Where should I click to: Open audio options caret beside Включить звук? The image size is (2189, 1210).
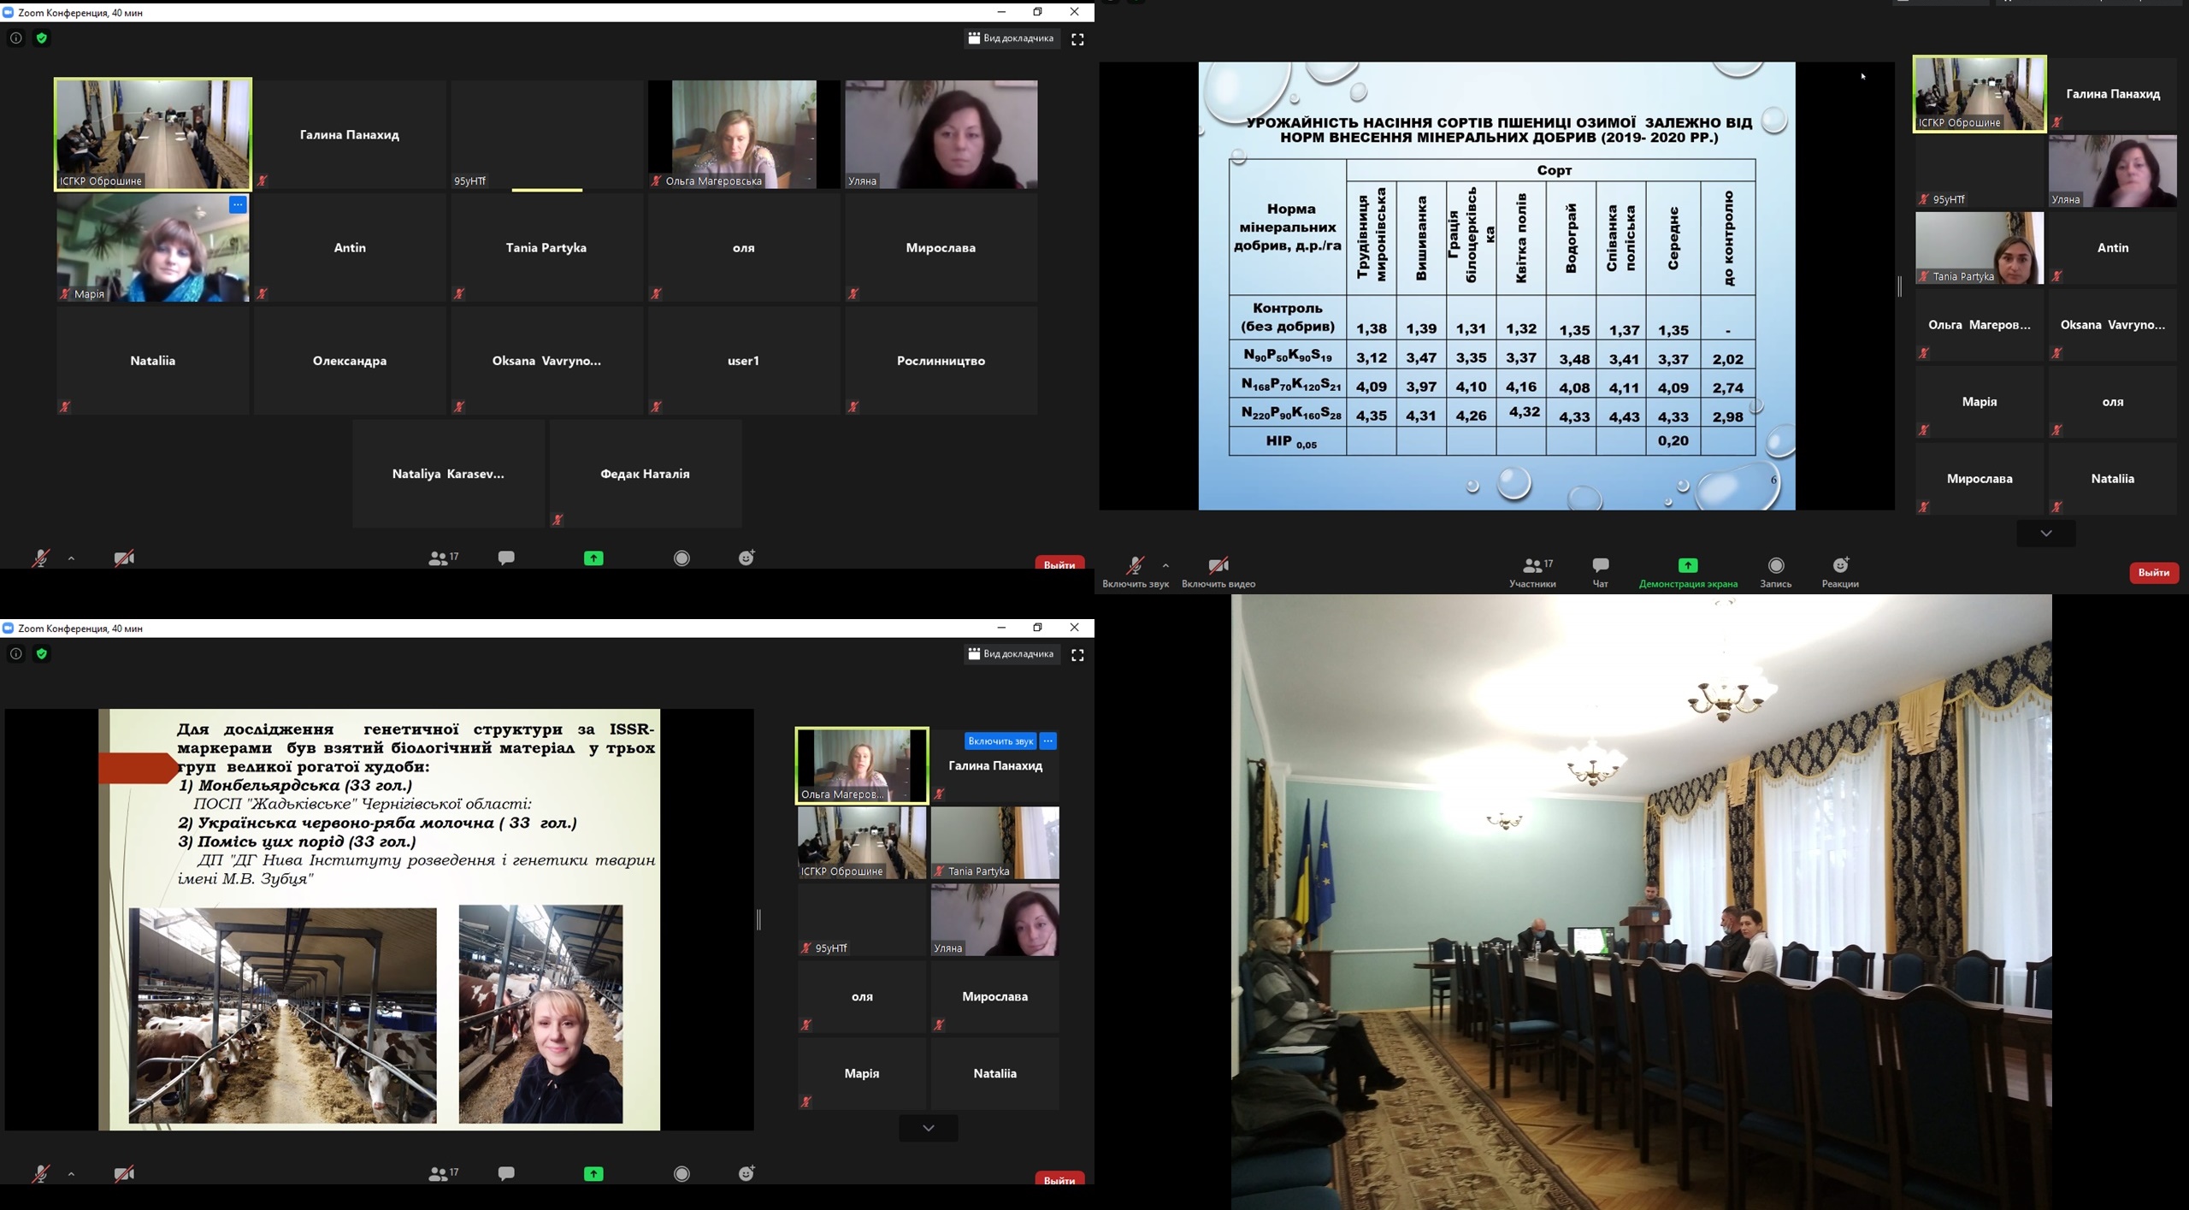coord(1165,565)
